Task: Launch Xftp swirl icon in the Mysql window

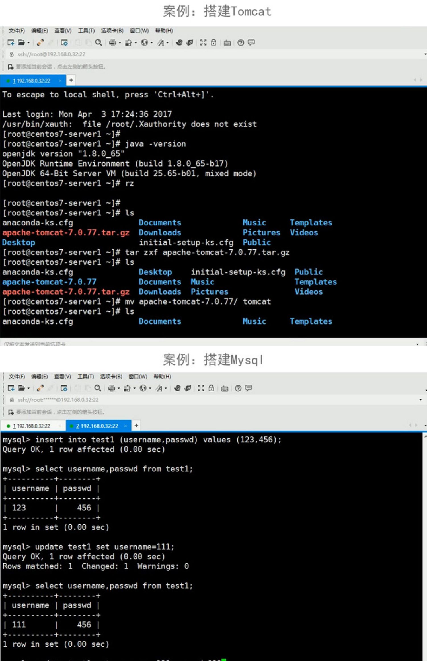Action: 177,388
